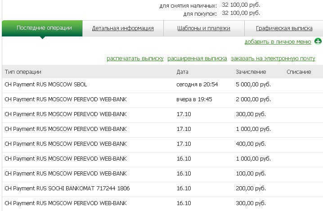Viewport: 323px width, 211px height.
Task: Open the 17.10 operation for 300,00 руб.
Action: pyautogui.click(x=65, y=114)
